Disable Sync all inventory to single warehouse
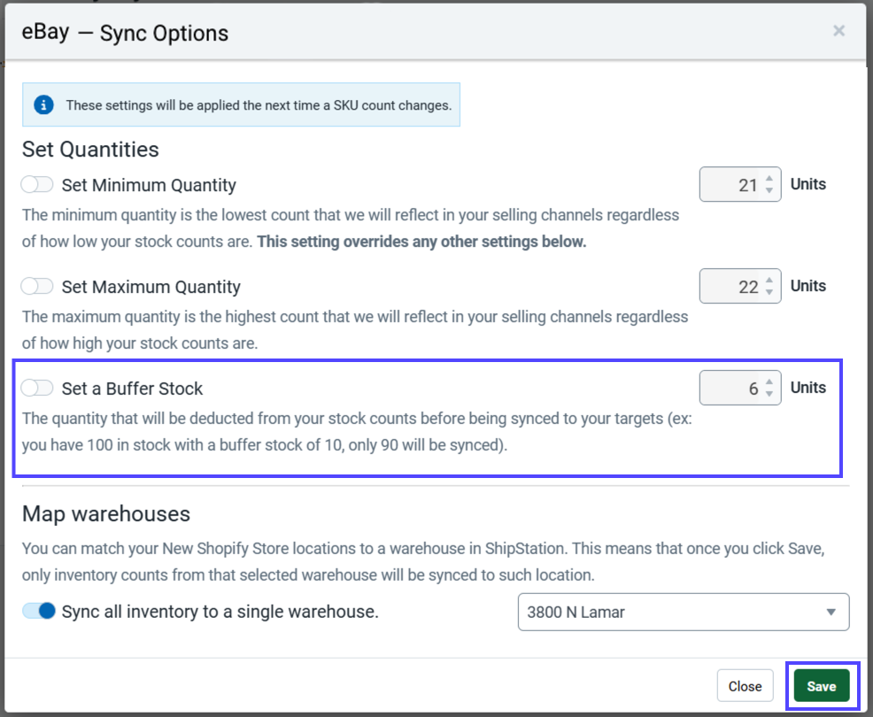The height and width of the screenshot is (717, 873). (x=39, y=611)
